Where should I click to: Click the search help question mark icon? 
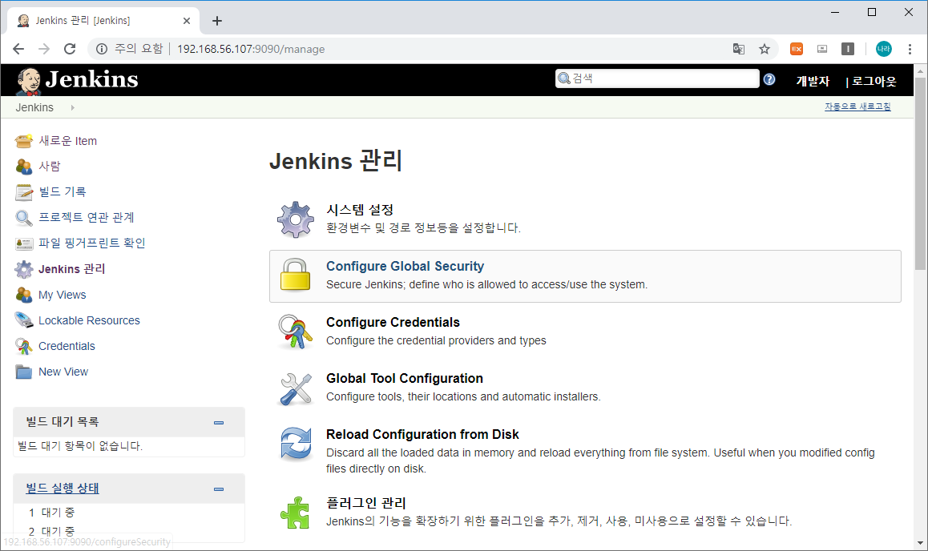(x=769, y=79)
